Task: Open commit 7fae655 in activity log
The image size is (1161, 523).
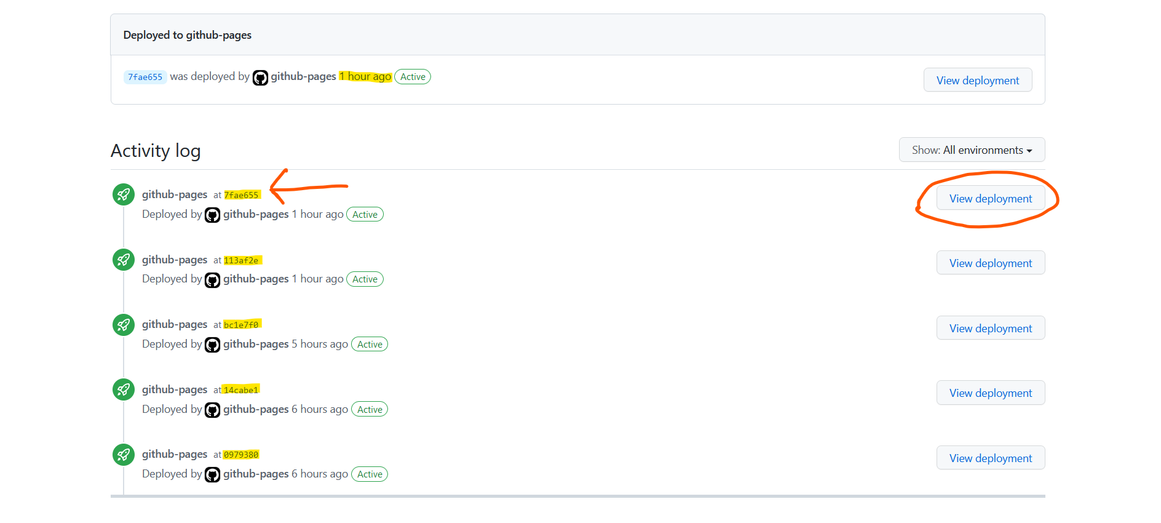Action: pos(241,195)
